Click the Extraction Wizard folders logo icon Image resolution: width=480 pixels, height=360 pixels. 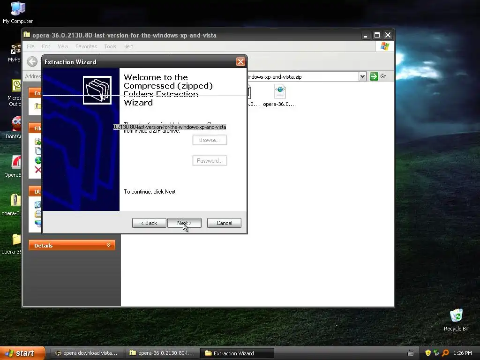click(x=97, y=90)
